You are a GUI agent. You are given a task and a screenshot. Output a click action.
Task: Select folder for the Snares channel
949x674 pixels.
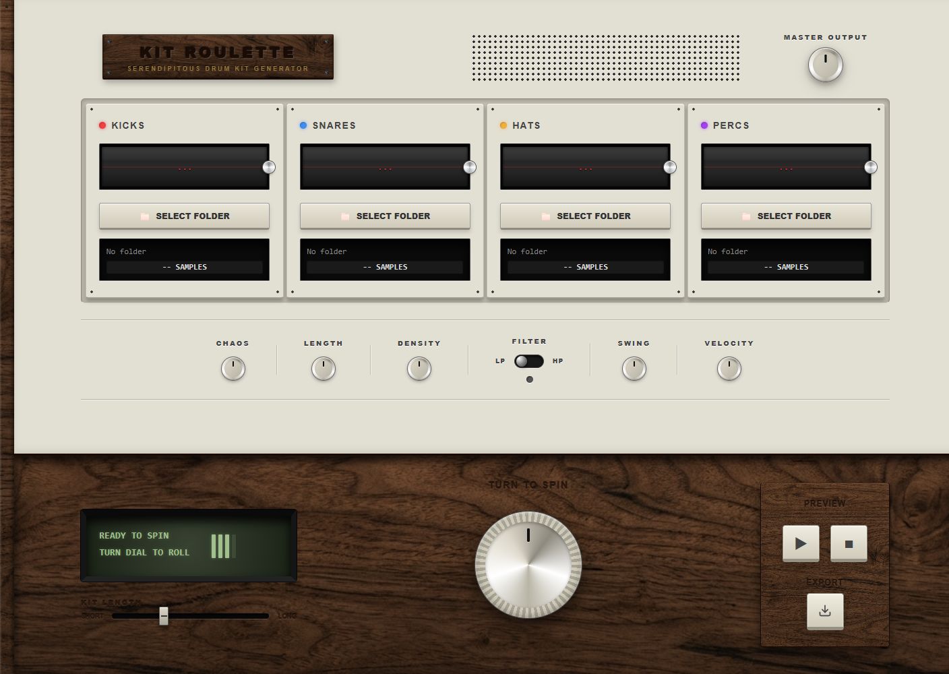pos(385,216)
